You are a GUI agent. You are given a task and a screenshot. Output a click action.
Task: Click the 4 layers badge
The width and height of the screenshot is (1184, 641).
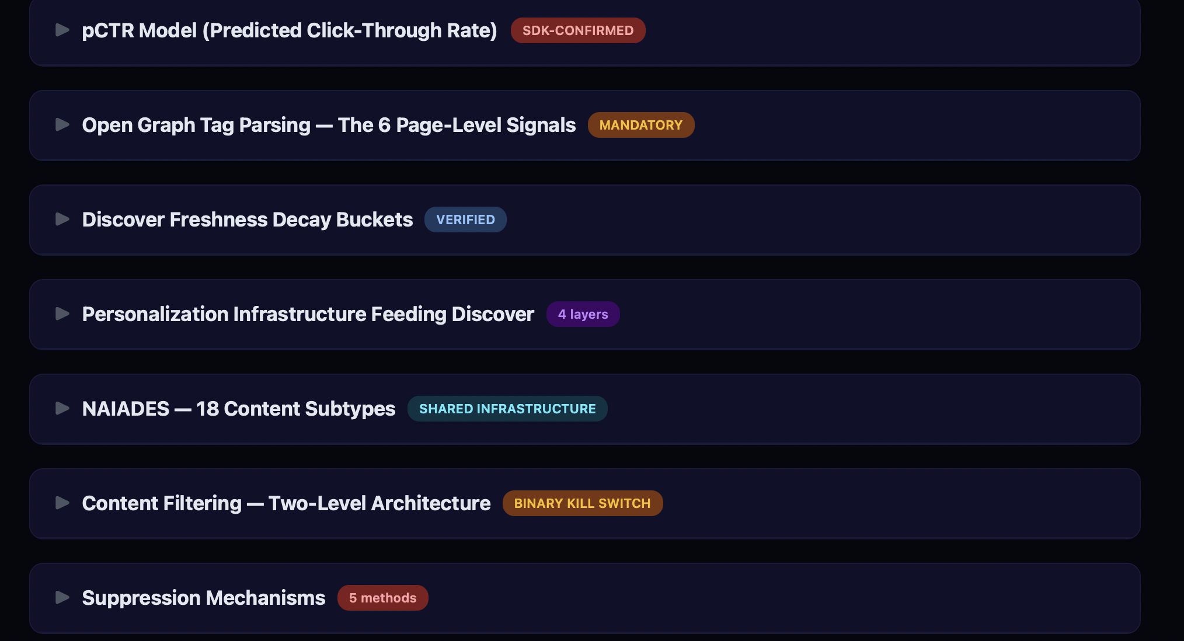tap(583, 314)
